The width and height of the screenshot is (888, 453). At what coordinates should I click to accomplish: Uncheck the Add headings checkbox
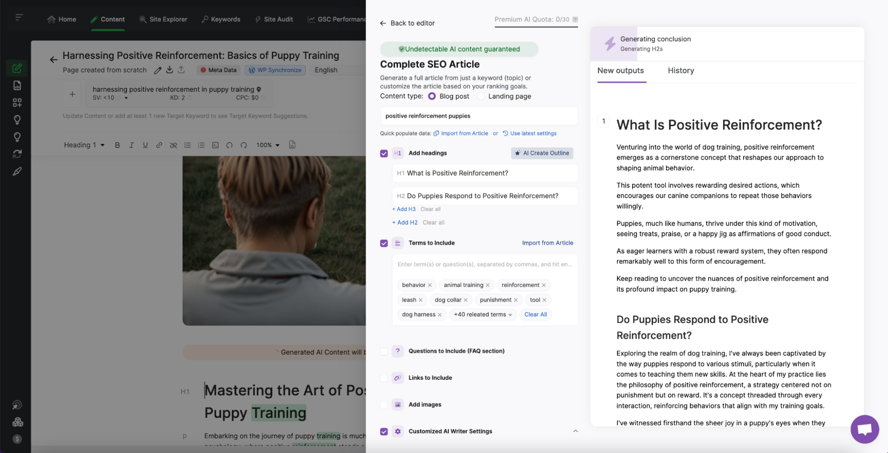point(384,154)
